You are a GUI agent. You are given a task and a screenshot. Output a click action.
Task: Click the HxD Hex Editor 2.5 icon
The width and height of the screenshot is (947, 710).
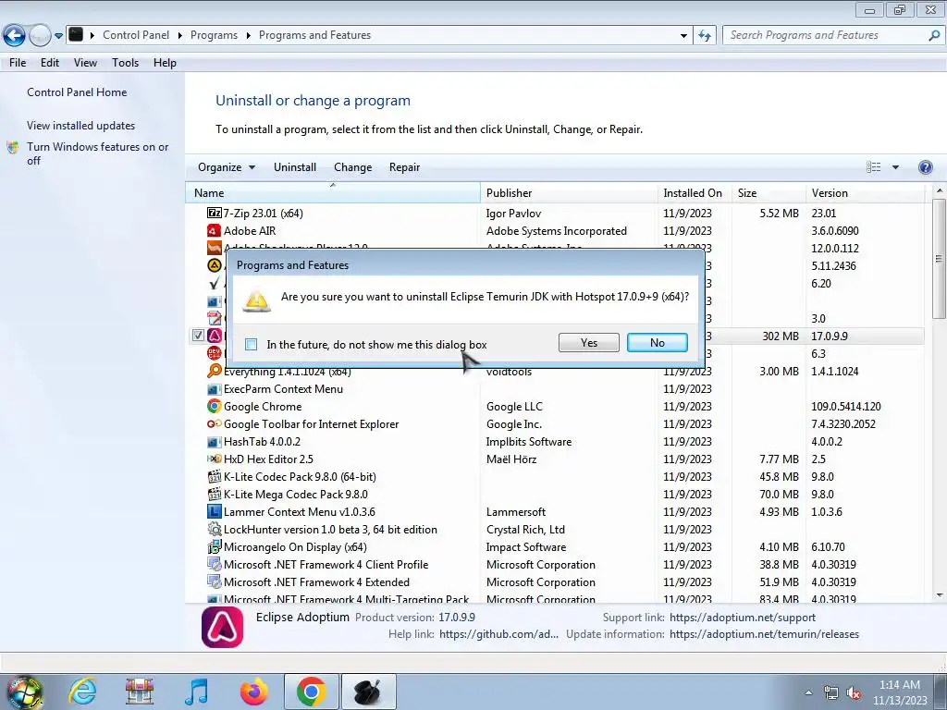click(x=214, y=459)
